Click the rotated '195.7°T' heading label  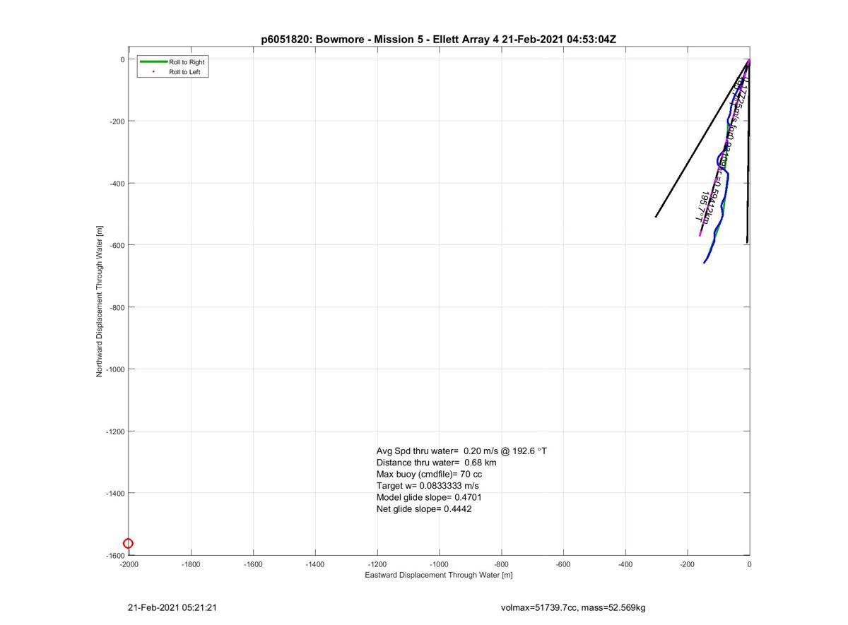pyautogui.click(x=702, y=207)
